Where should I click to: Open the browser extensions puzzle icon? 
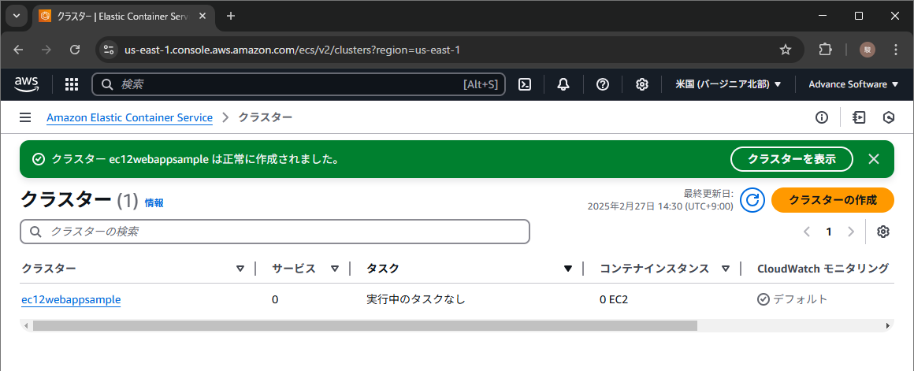[825, 50]
